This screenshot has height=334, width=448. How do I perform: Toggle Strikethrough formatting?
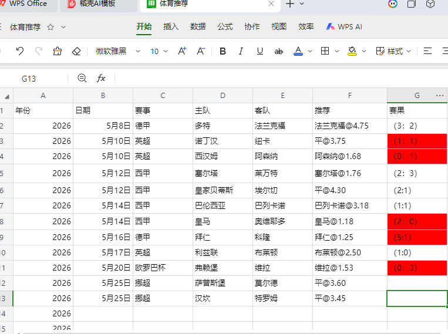click(x=278, y=52)
